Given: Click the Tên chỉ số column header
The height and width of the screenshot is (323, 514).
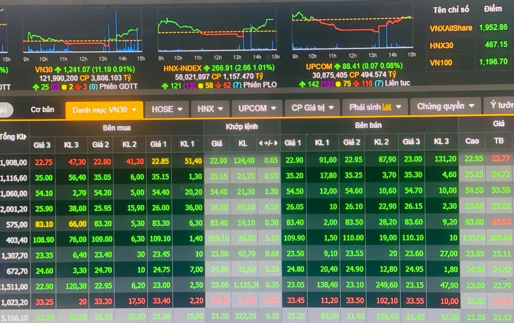Looking at the screenshot, I should 451,10.
